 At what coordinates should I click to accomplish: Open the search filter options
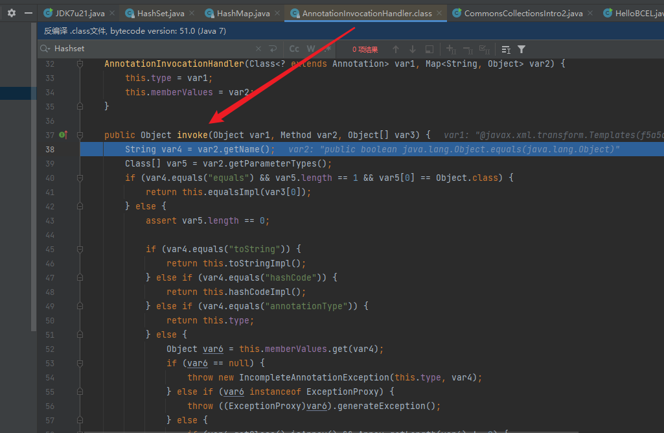(x=521, y=49)
